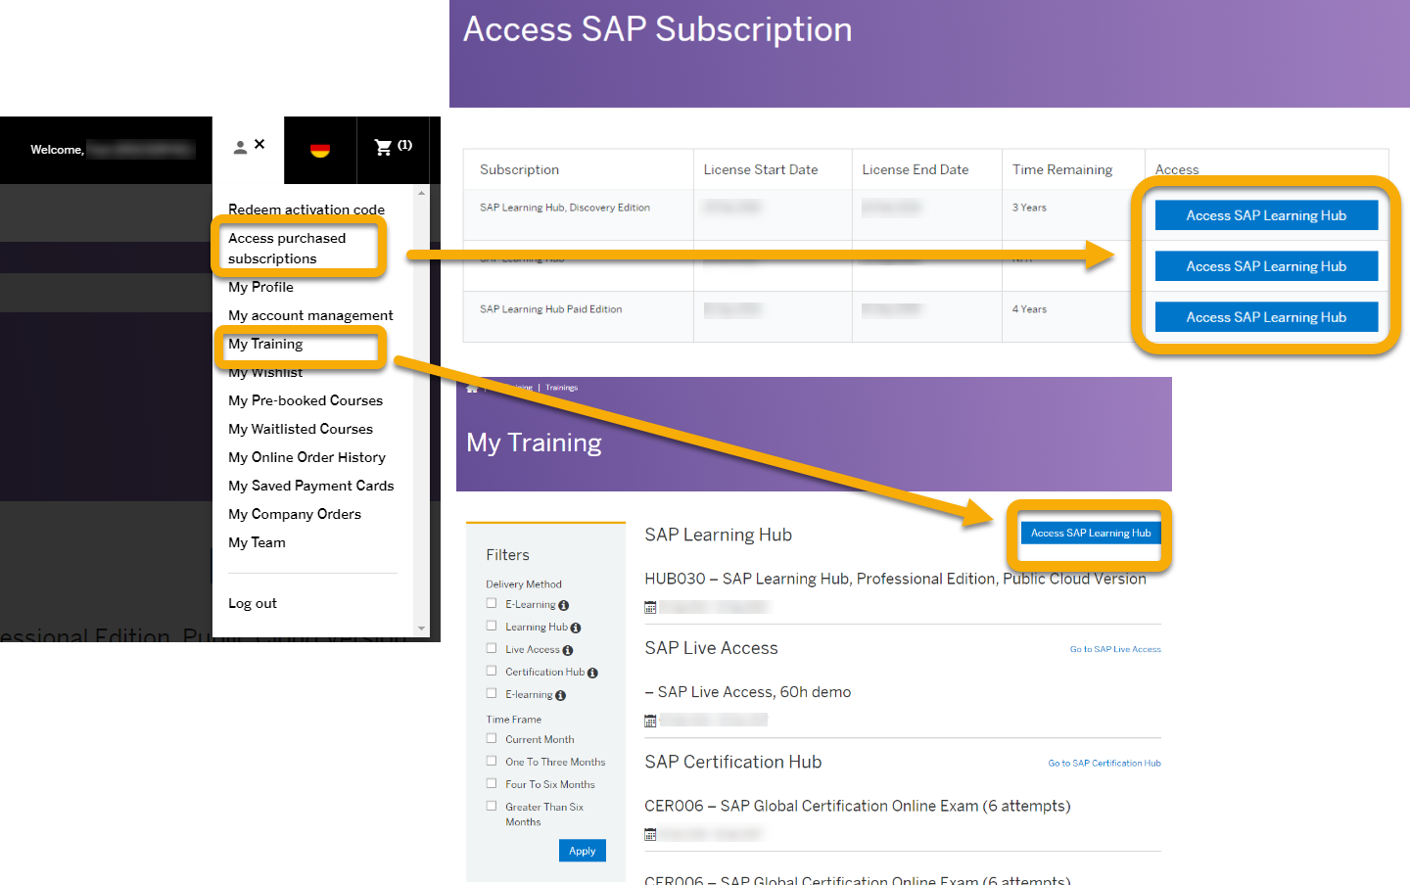Viewport: 1410px width, 885px height.
Task: Show info icon beside E-learning below Certification Hub
Action: click(561, 695)
